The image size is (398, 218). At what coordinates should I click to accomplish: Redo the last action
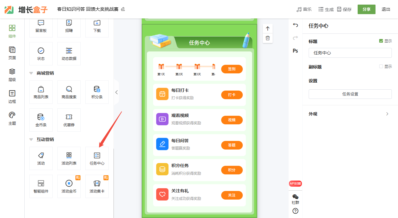pyautogui.click(x=295, y=38)
